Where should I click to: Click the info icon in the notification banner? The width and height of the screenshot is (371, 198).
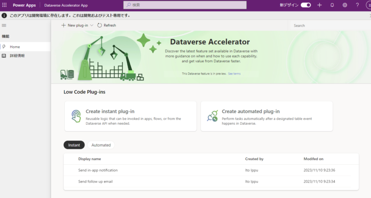[x=4, y=15]
